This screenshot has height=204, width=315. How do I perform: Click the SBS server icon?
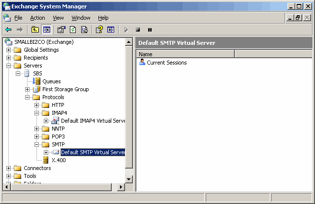click(x=27, y=73)
